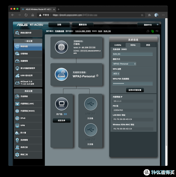This screenshot has width=176, height=177.
Task: Open 系统管理 administration
Action: [x=28, y=140]
